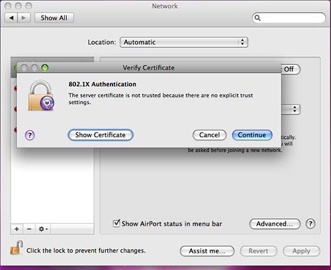
Task: Add a network service with plus button
Action: pos(17,229)
